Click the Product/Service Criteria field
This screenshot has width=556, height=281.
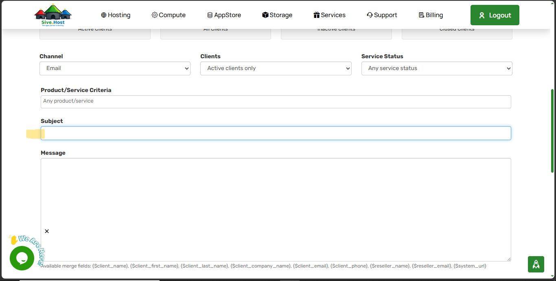[276, 102]
